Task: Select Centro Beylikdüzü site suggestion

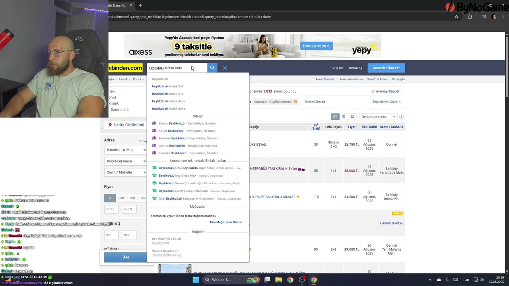Action: (x=198, y=146)
